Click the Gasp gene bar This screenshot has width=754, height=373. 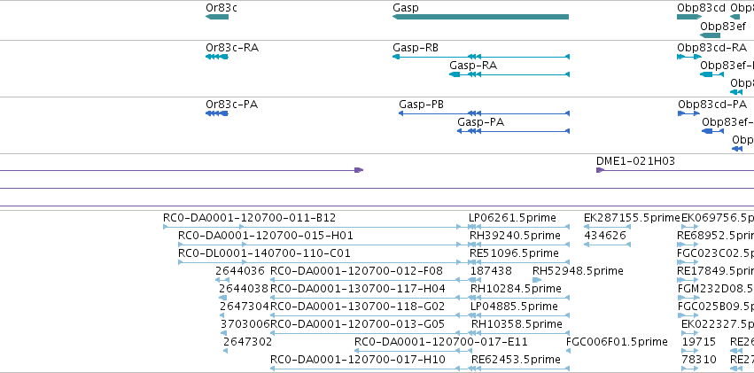click(480, 17)
